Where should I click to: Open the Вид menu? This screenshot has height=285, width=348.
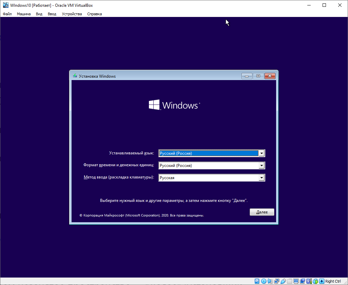point(39,14)
